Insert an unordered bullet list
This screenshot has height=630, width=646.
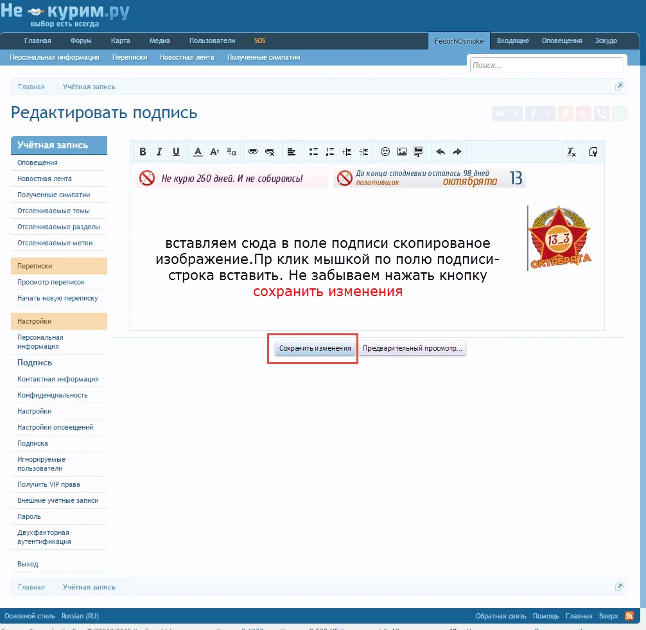pos(313,152)
